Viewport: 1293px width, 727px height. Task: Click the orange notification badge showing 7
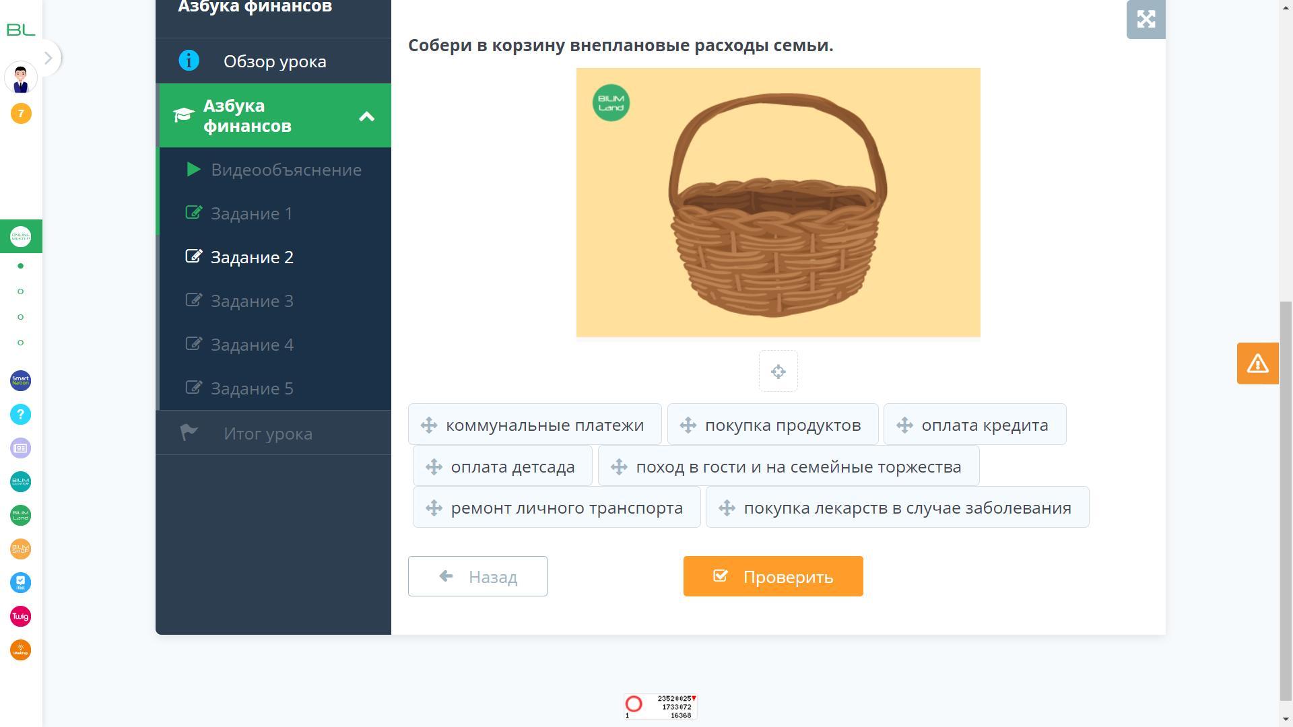coord(21,113)
